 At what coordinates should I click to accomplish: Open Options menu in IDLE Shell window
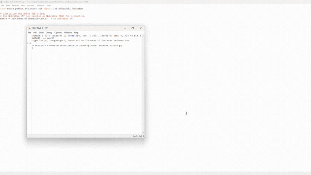click(58, 33)
